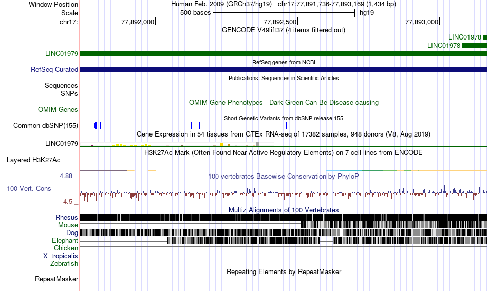Open the Repeating Elements by RepeatMasker title
Viewport: 488px width, 291px height.
[x=284, y=271]
